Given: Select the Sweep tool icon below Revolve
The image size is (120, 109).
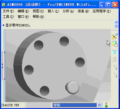Looking at the screenshot, I should coord(115,75).
